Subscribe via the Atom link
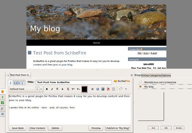Viewport: 192px width, 133px height. click(146, 53)
